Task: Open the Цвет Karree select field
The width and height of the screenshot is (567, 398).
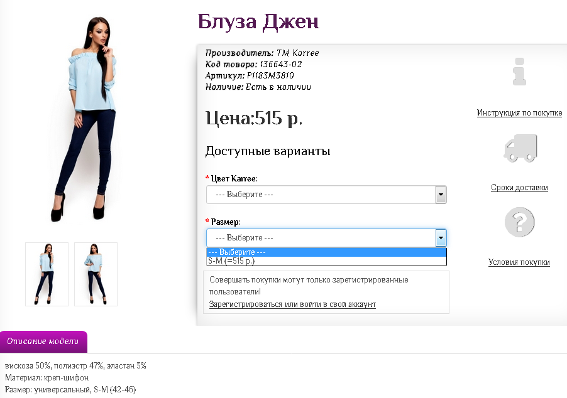Action: tap(326, 195)
